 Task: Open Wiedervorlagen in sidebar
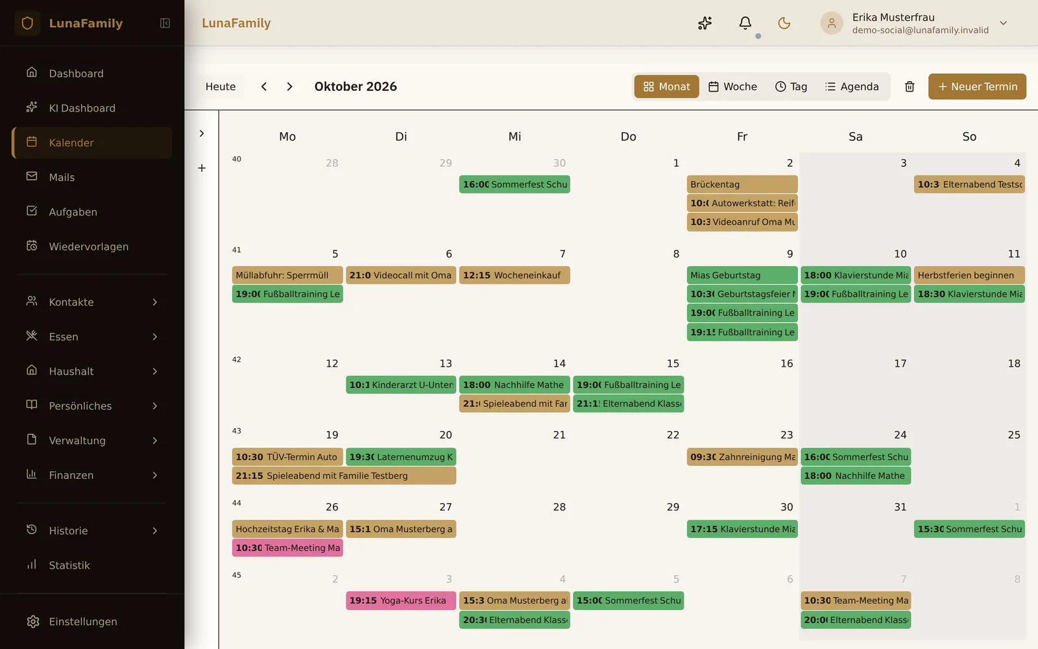[92, 247]
